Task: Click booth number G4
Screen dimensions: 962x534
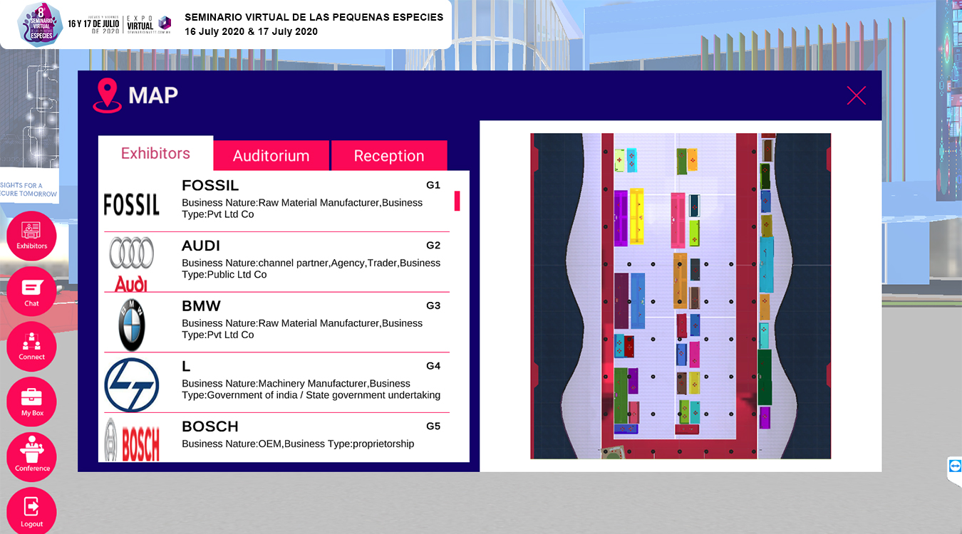Action: [433, 366]
